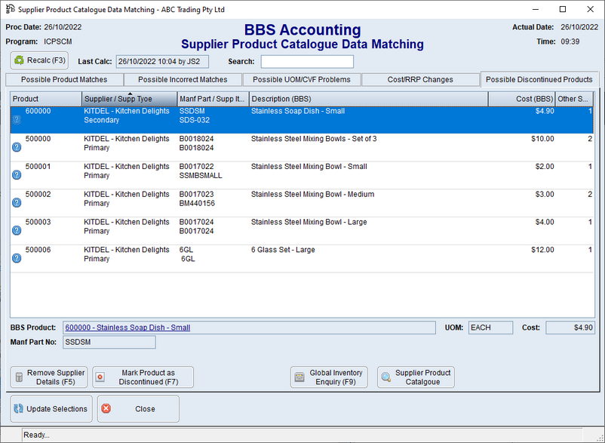
Task: Click the question mark icon for product 500006
Action: pyautogui.click(x=17, y=258)
